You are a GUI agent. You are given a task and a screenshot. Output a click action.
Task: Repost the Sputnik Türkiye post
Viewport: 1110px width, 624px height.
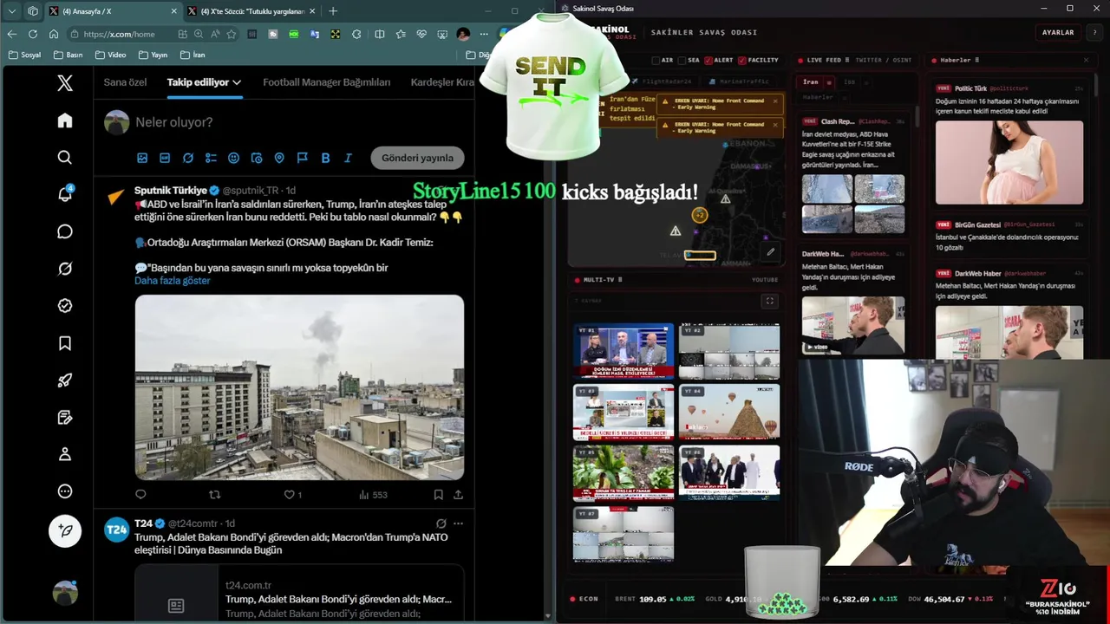point(215,495)
